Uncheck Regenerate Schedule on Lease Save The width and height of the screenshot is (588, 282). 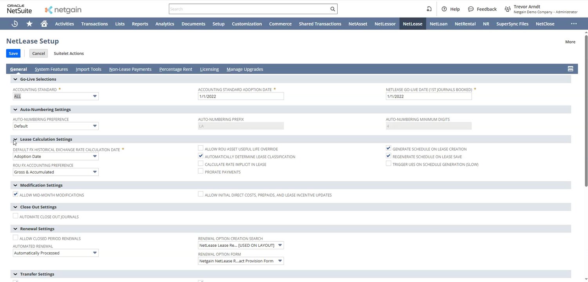click(x=389, y=156)
